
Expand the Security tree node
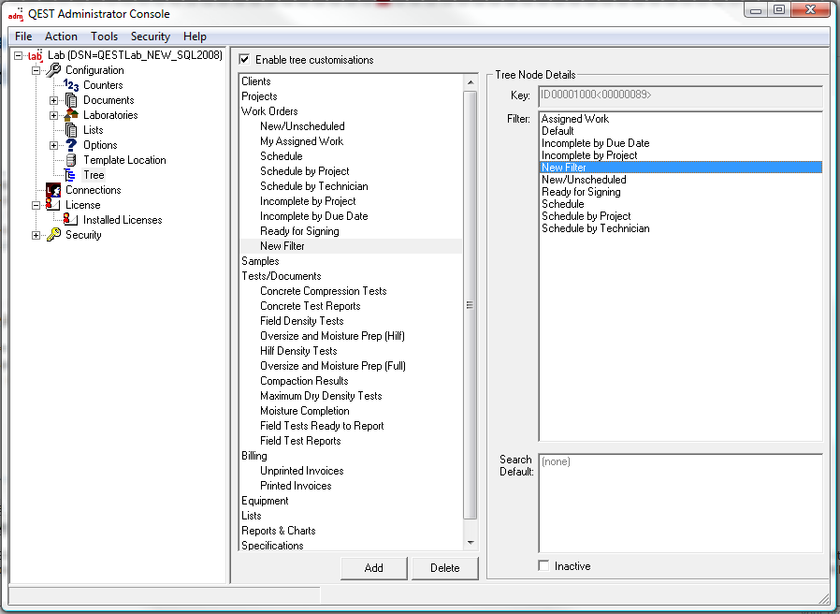click(36, 235)
